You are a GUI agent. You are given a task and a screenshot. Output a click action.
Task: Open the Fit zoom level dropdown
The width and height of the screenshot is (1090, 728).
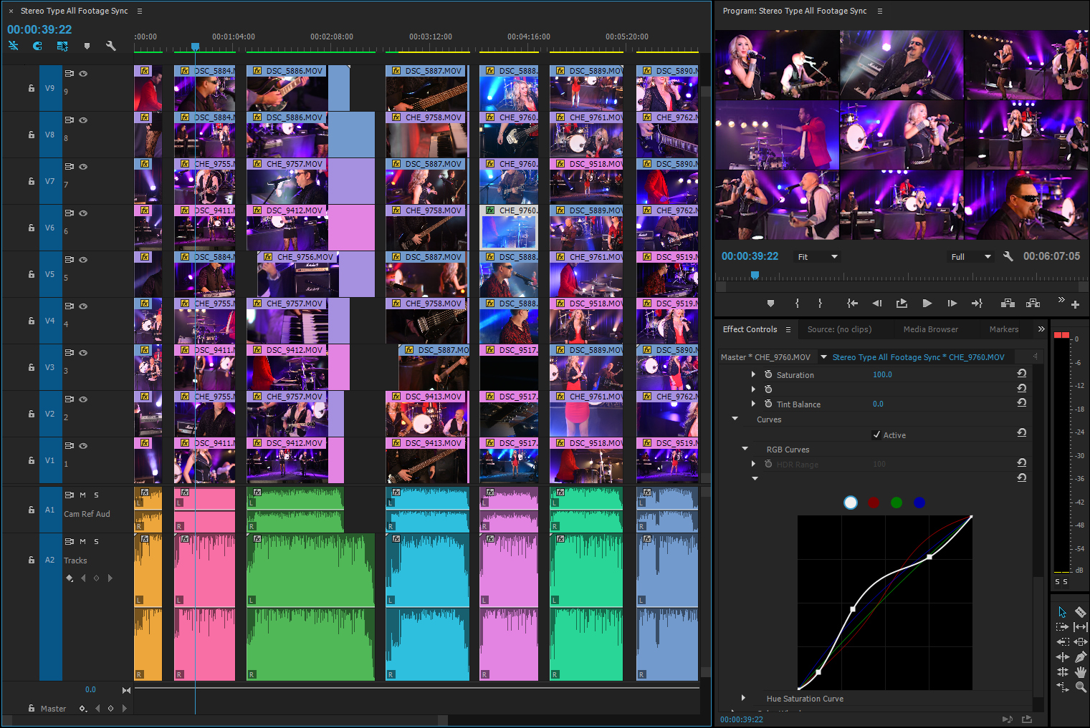(817, 257)
